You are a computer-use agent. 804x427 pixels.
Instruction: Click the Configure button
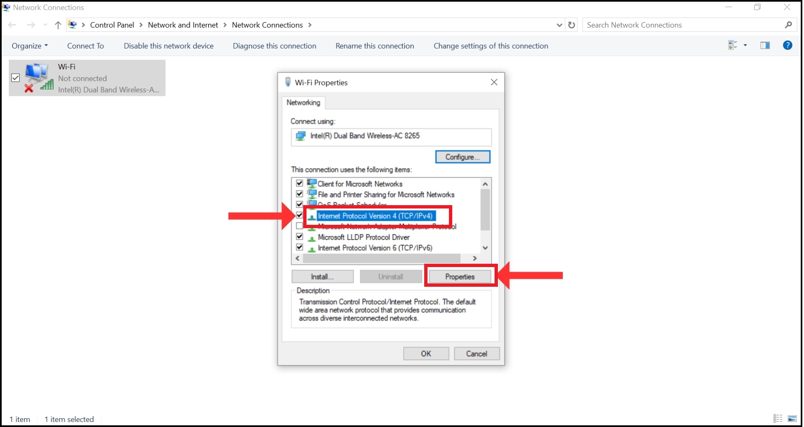pyautogui.click(x=462, y=157)
